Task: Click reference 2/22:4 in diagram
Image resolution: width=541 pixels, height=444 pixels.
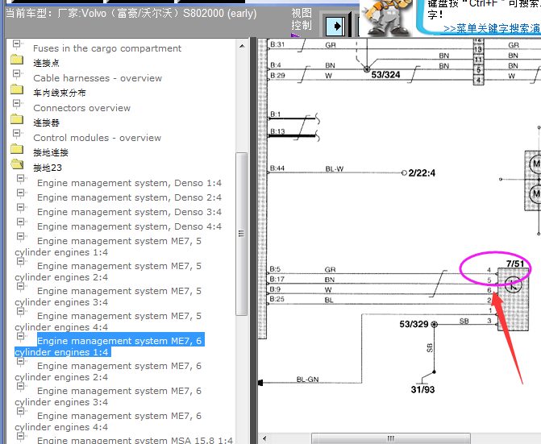Action: point(422,172)
